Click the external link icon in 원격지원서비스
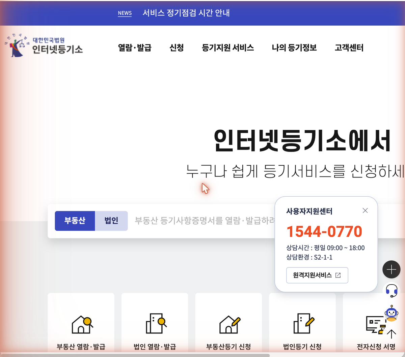This screenshot has height=357, width=405. coord(338,275)
